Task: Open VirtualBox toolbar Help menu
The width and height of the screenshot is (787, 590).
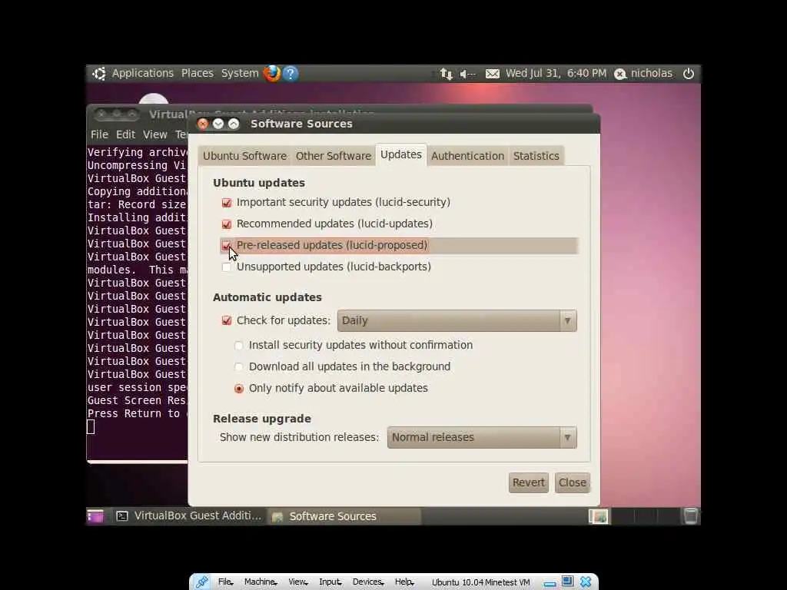Action: [x=403, y=582]
